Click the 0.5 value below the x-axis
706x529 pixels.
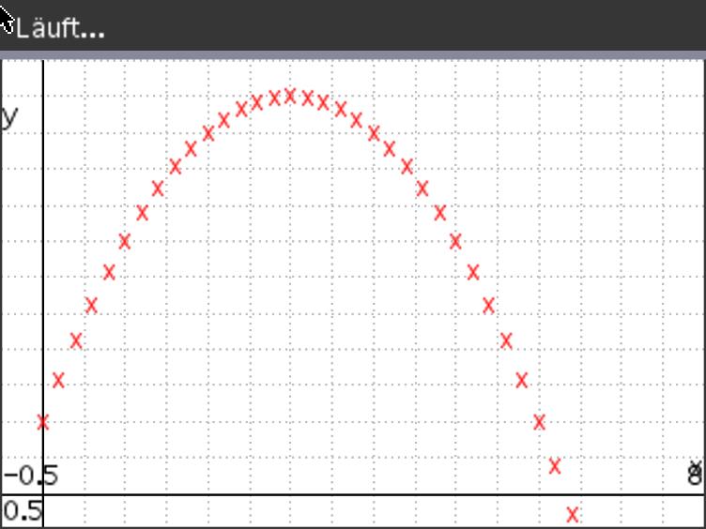tap(22, 511)
